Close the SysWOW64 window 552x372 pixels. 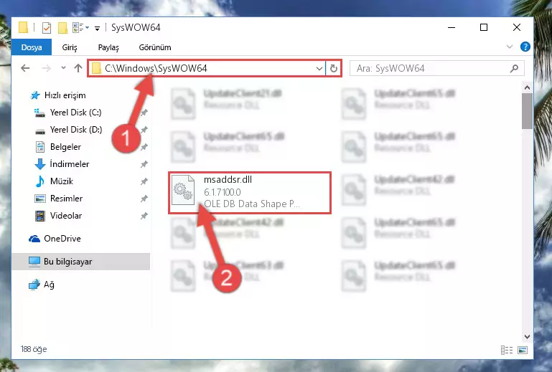click(x=516, y=27)
